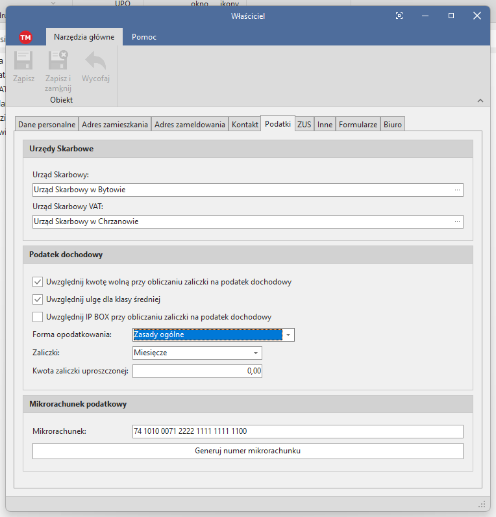Select the Dane personalne tab
496x517 pixels.
tap(47, 124)
